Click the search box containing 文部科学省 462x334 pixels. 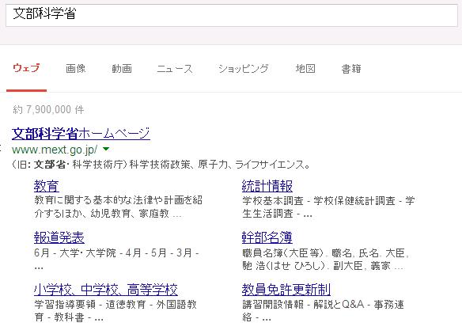coord(232,14)
